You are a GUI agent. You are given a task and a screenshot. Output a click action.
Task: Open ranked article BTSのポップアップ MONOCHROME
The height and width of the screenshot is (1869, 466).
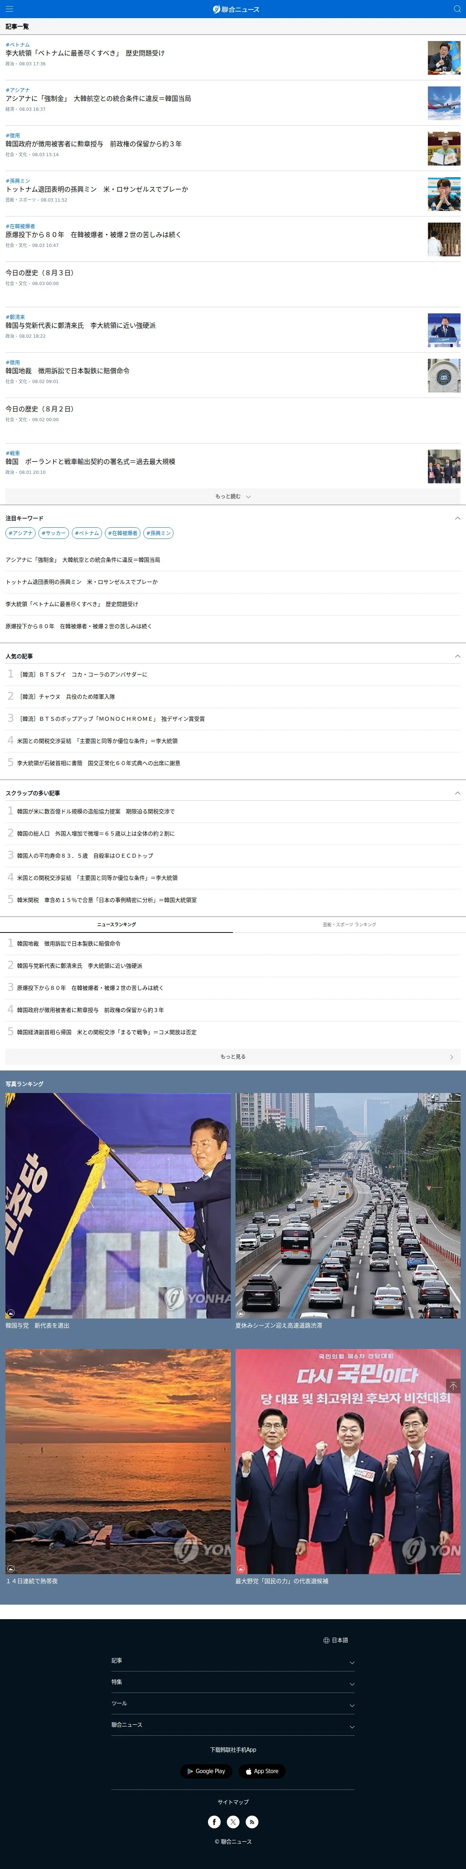111,719
